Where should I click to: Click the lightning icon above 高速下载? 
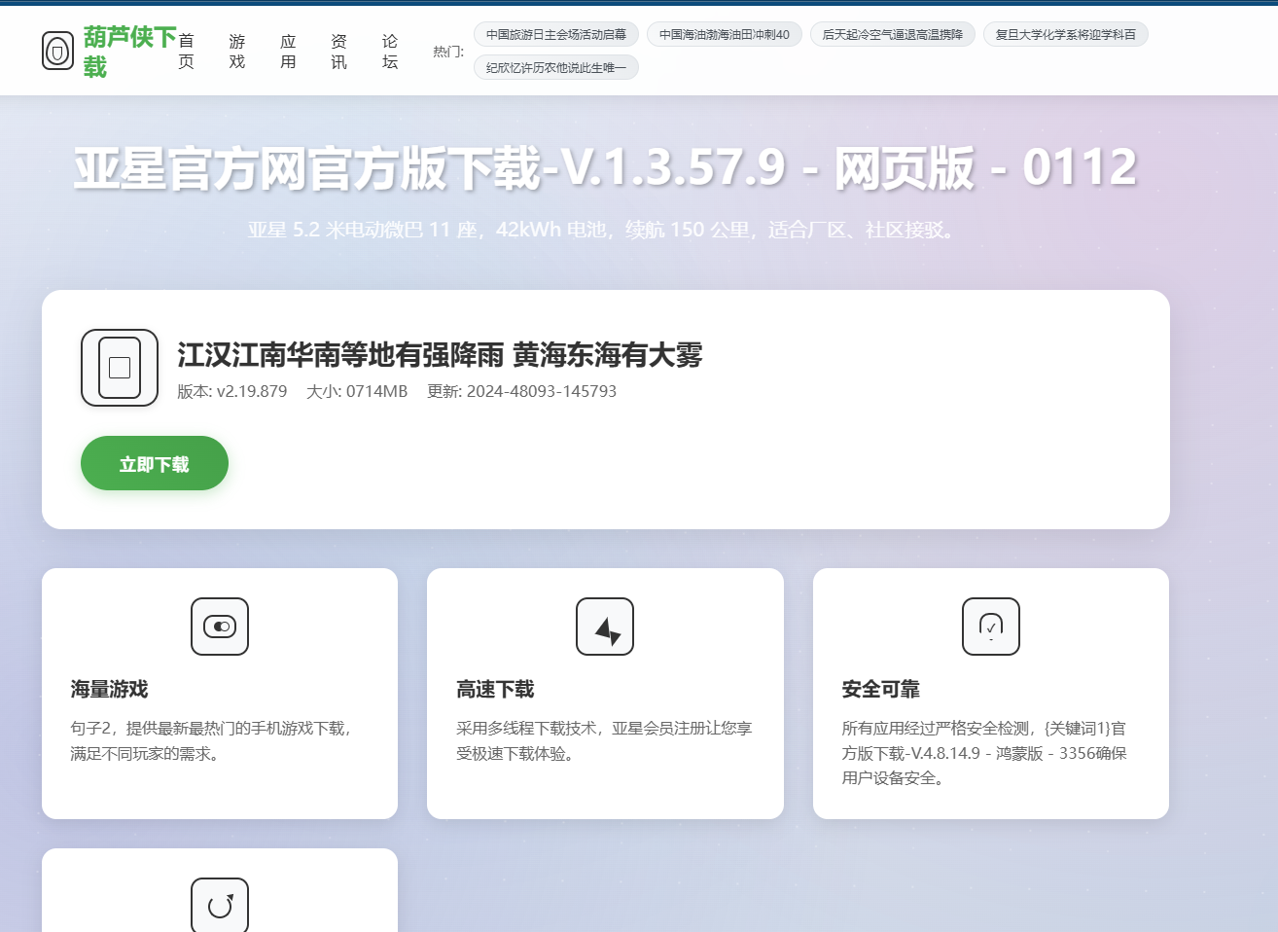click(605, 627)
